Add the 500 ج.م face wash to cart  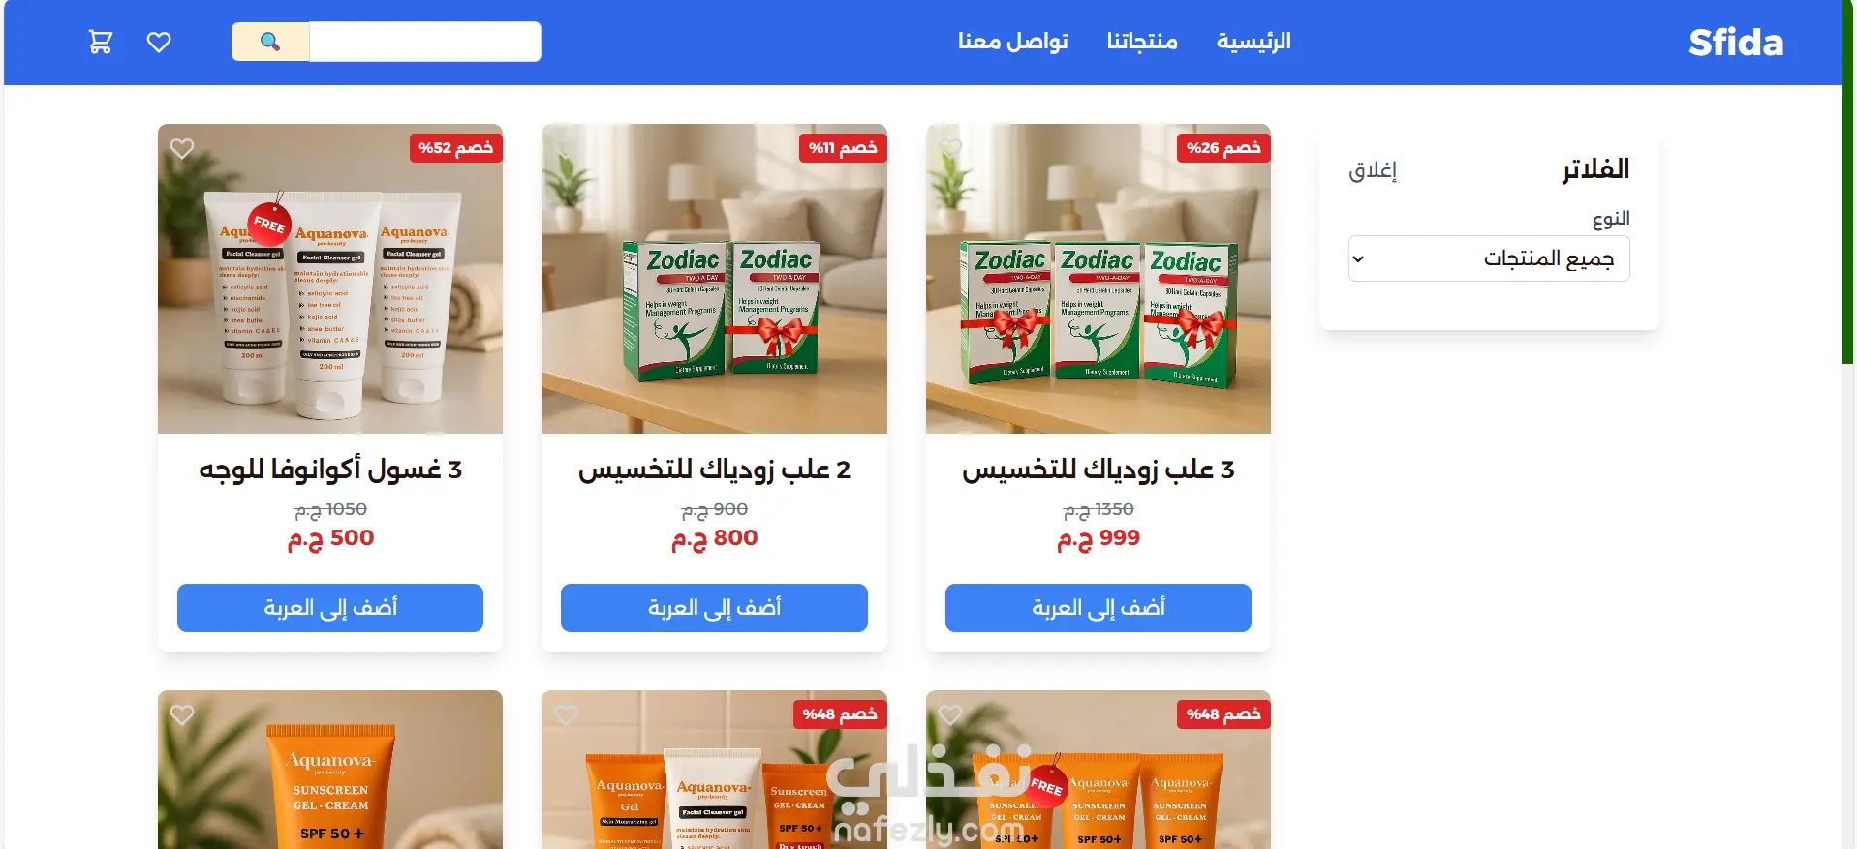pos(330,608)
